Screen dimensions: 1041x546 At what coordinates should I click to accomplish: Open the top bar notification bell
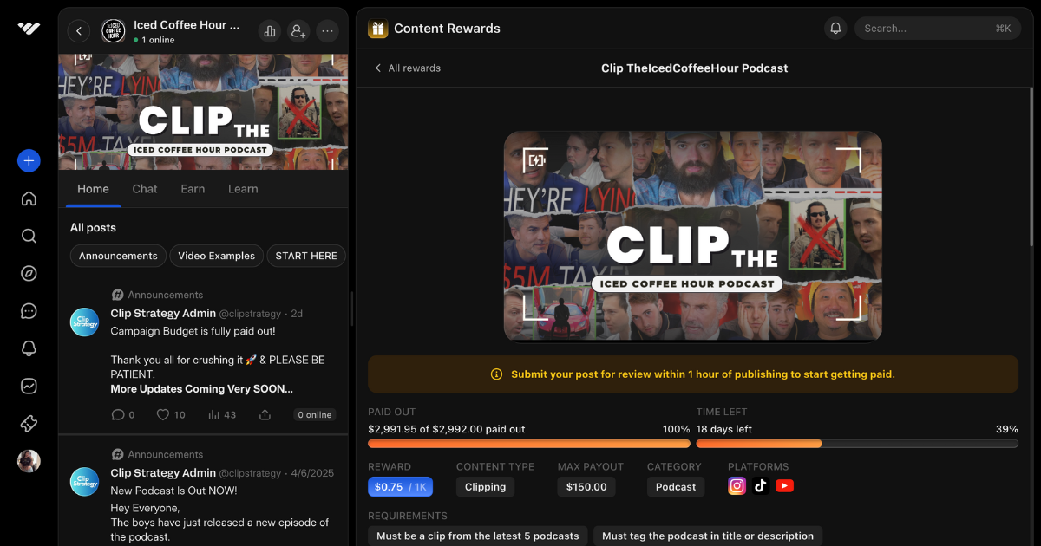tap(835, 29)
